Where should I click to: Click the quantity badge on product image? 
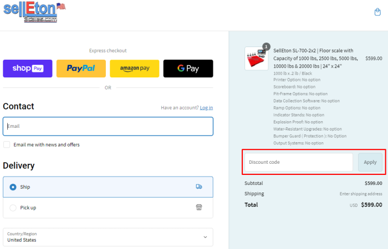pyautogui.click(x=266, y=46)
